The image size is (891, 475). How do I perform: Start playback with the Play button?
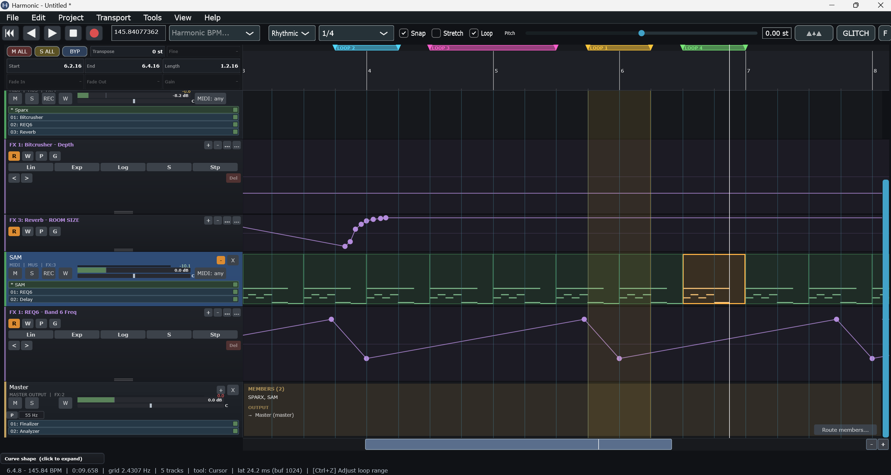pyautogui.click(x=52, y=33)
